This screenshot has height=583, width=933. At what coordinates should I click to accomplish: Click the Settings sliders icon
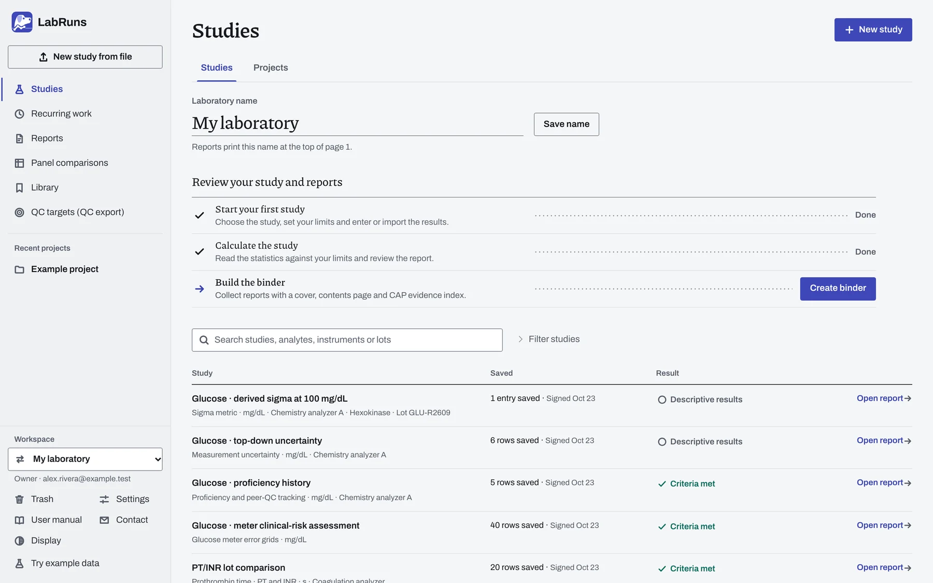[x=104, y=500]
